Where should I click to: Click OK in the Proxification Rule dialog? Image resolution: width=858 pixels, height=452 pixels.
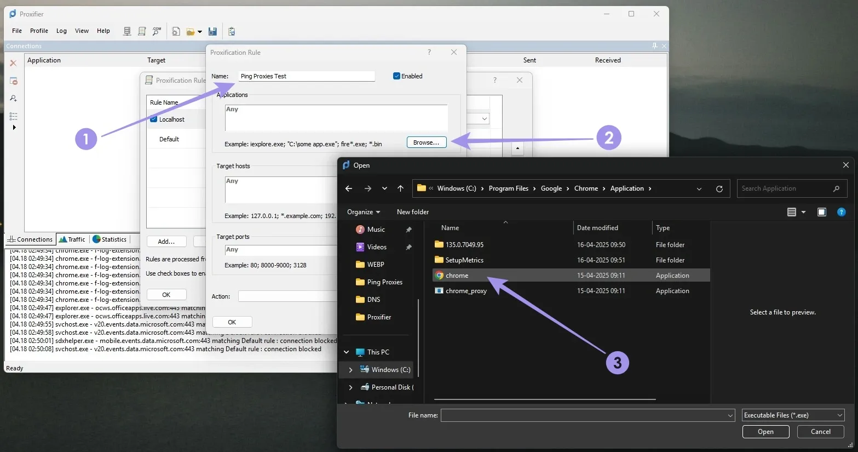point(232,322)
